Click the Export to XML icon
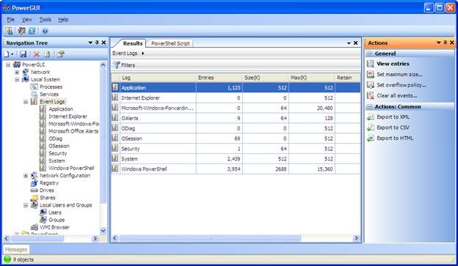The height and width of the screenshot is (266, 458). (x=371, y=117)
